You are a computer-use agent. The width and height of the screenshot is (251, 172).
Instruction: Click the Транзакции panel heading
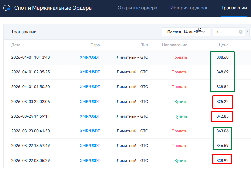[24, 32]
